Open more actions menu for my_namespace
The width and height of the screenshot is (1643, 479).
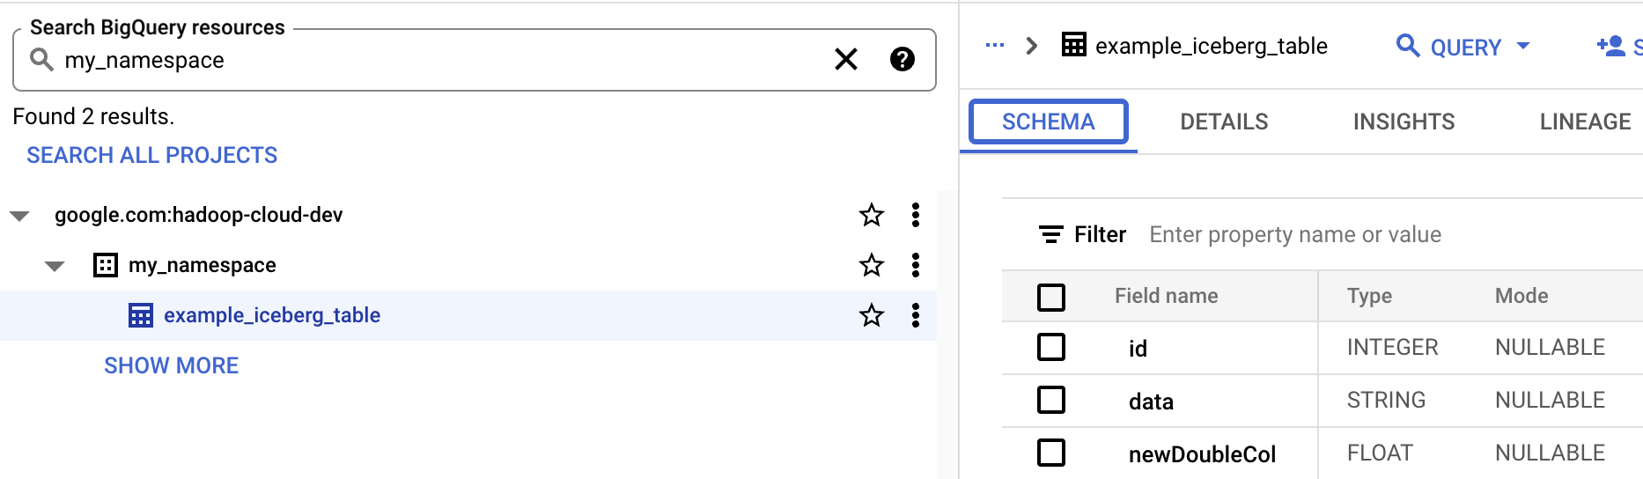click(x=916, y=265)
